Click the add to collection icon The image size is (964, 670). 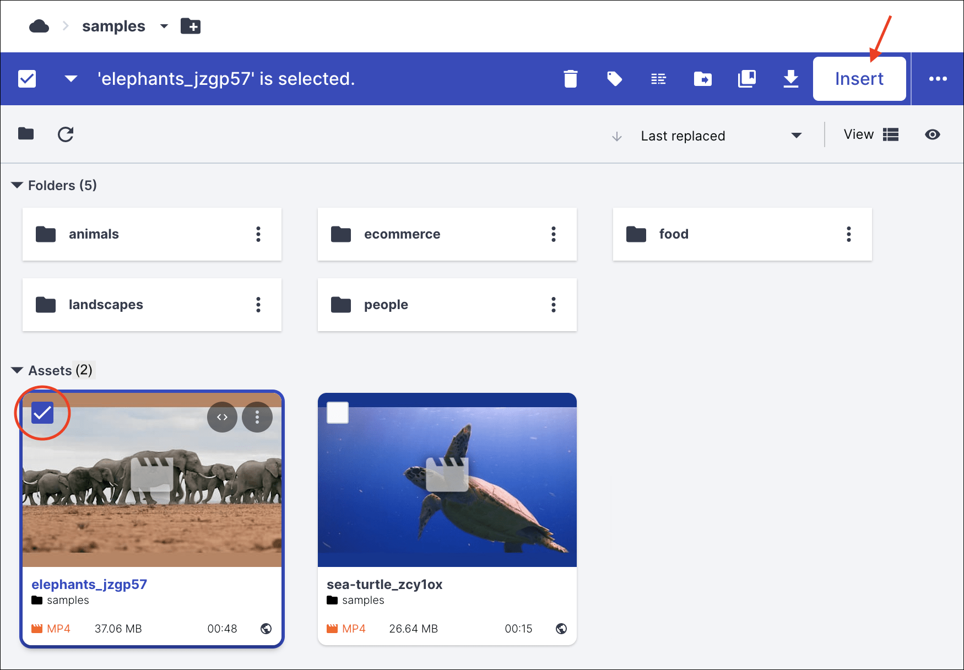(746, 79)
